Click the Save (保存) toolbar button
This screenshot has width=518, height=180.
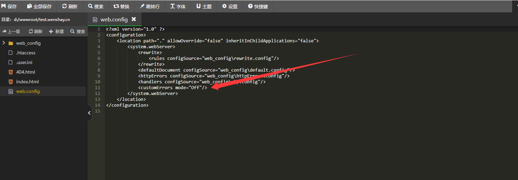9,7
